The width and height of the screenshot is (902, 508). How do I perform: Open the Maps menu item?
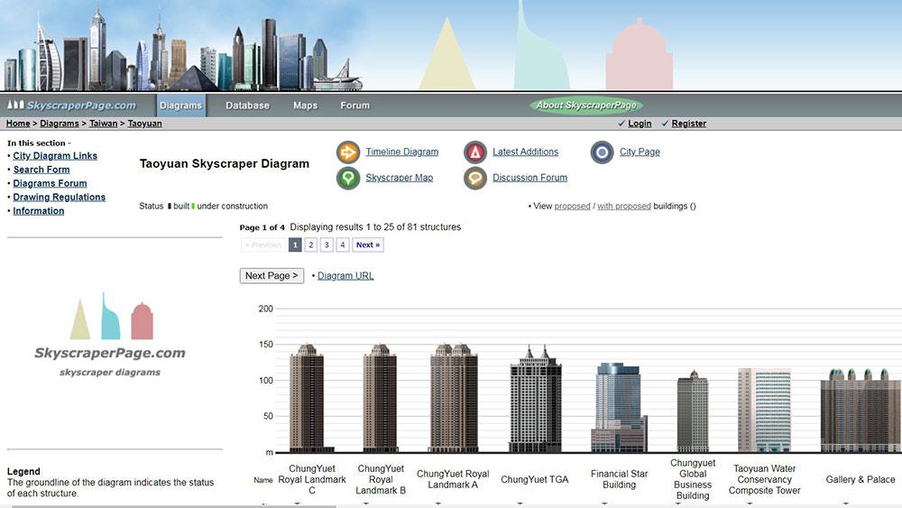pyautogui.click(x=306, y=106)
